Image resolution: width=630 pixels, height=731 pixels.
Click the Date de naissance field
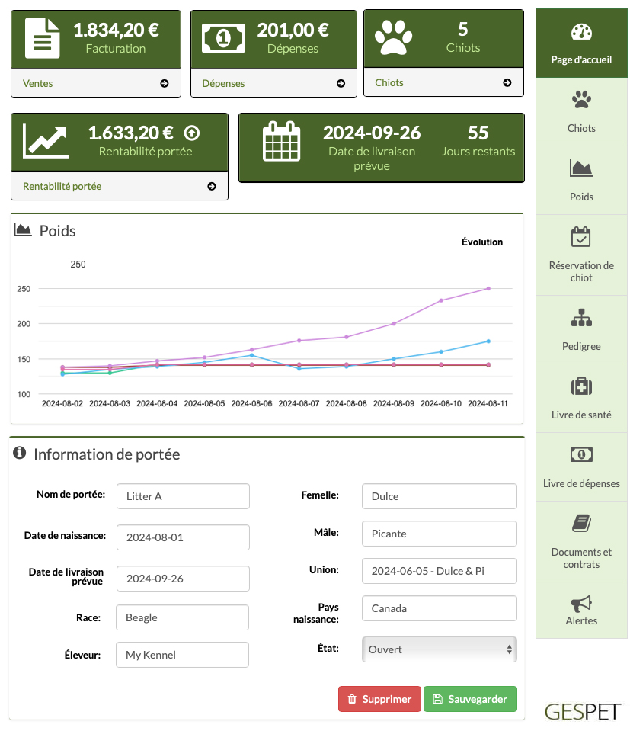click(183, 537)
